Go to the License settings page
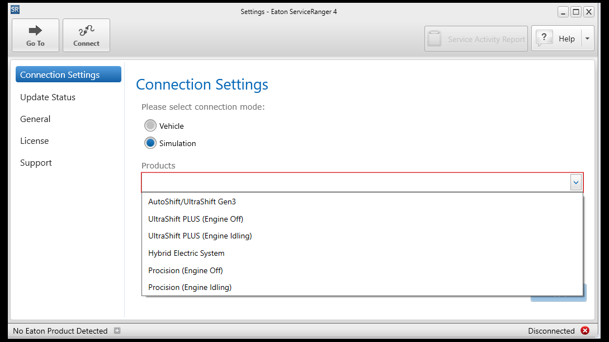 click(34, 141)
